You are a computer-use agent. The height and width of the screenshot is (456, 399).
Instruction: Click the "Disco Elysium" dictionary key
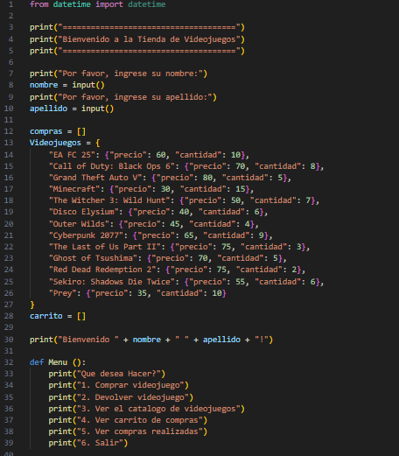83,212
